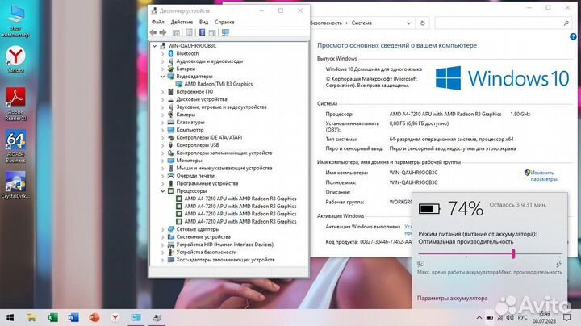Click the battery icon in system tray
The image size is (581, 326).
(490, 318)
